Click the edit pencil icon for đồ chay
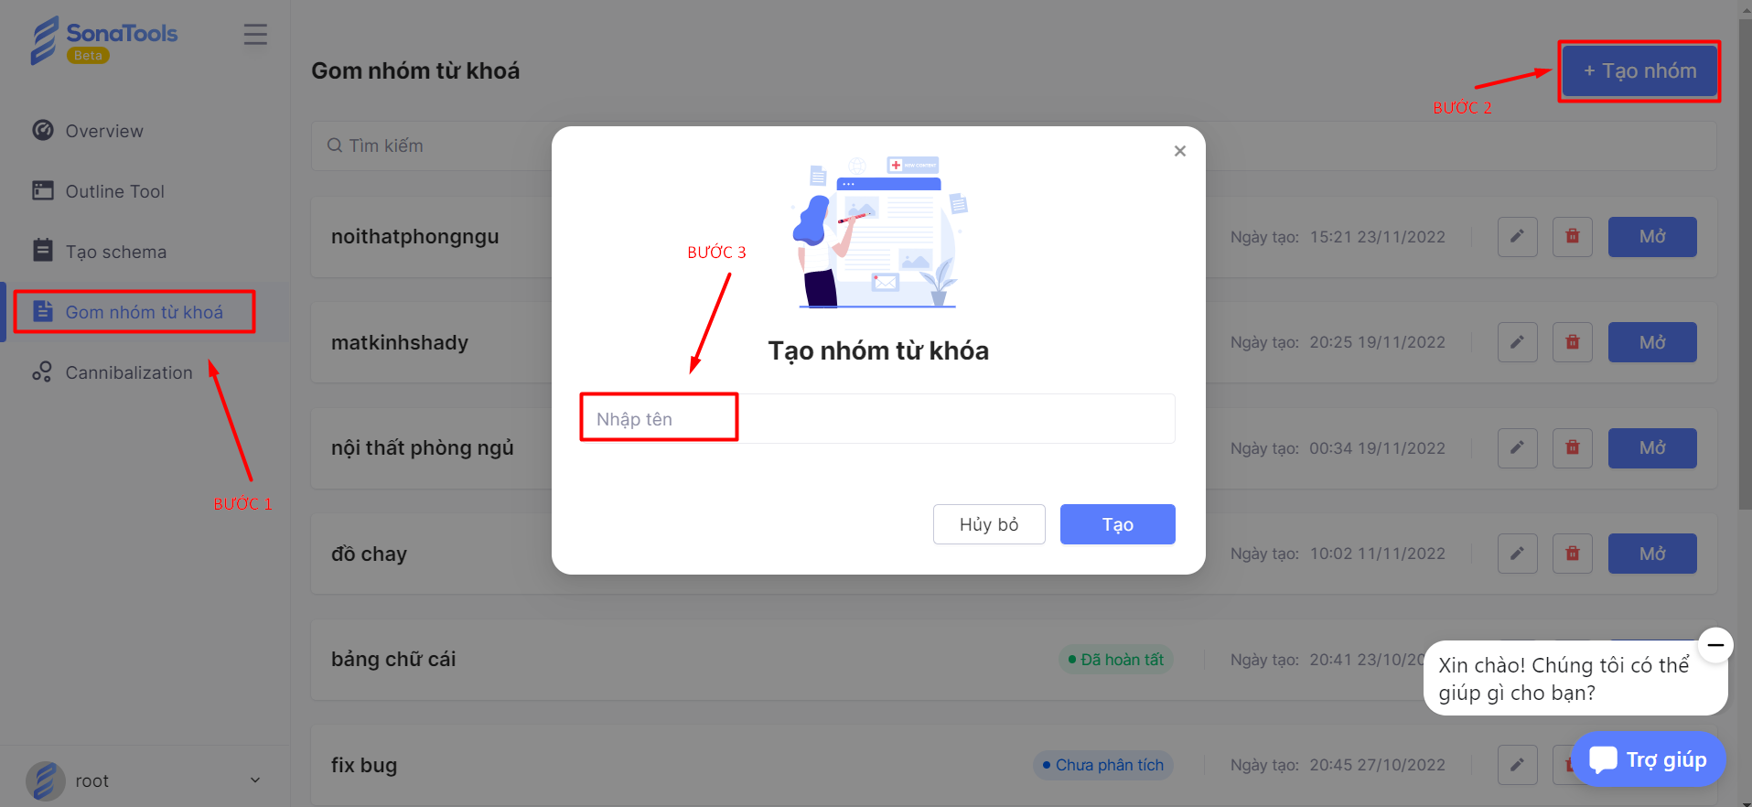This screenshot has height=807, width=1752. [x=1517, y=554]
